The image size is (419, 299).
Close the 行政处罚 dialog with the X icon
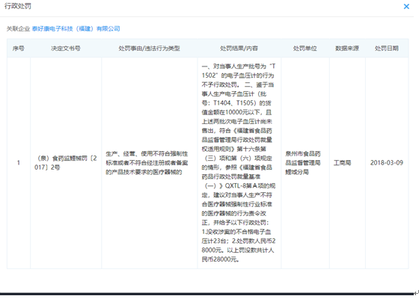[x=406, y=7]
